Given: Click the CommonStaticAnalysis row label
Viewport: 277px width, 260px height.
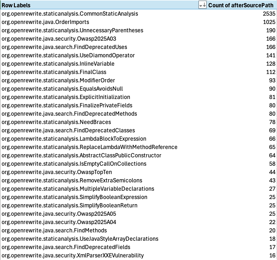Looking at the screenshot, I should click(x=70, y=14).
